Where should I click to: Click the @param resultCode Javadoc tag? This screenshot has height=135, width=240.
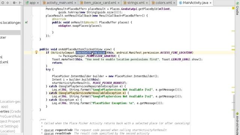tap(57, 133)
